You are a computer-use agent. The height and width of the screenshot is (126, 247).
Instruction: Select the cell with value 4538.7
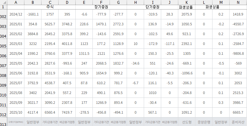click(x=50, y=83)
